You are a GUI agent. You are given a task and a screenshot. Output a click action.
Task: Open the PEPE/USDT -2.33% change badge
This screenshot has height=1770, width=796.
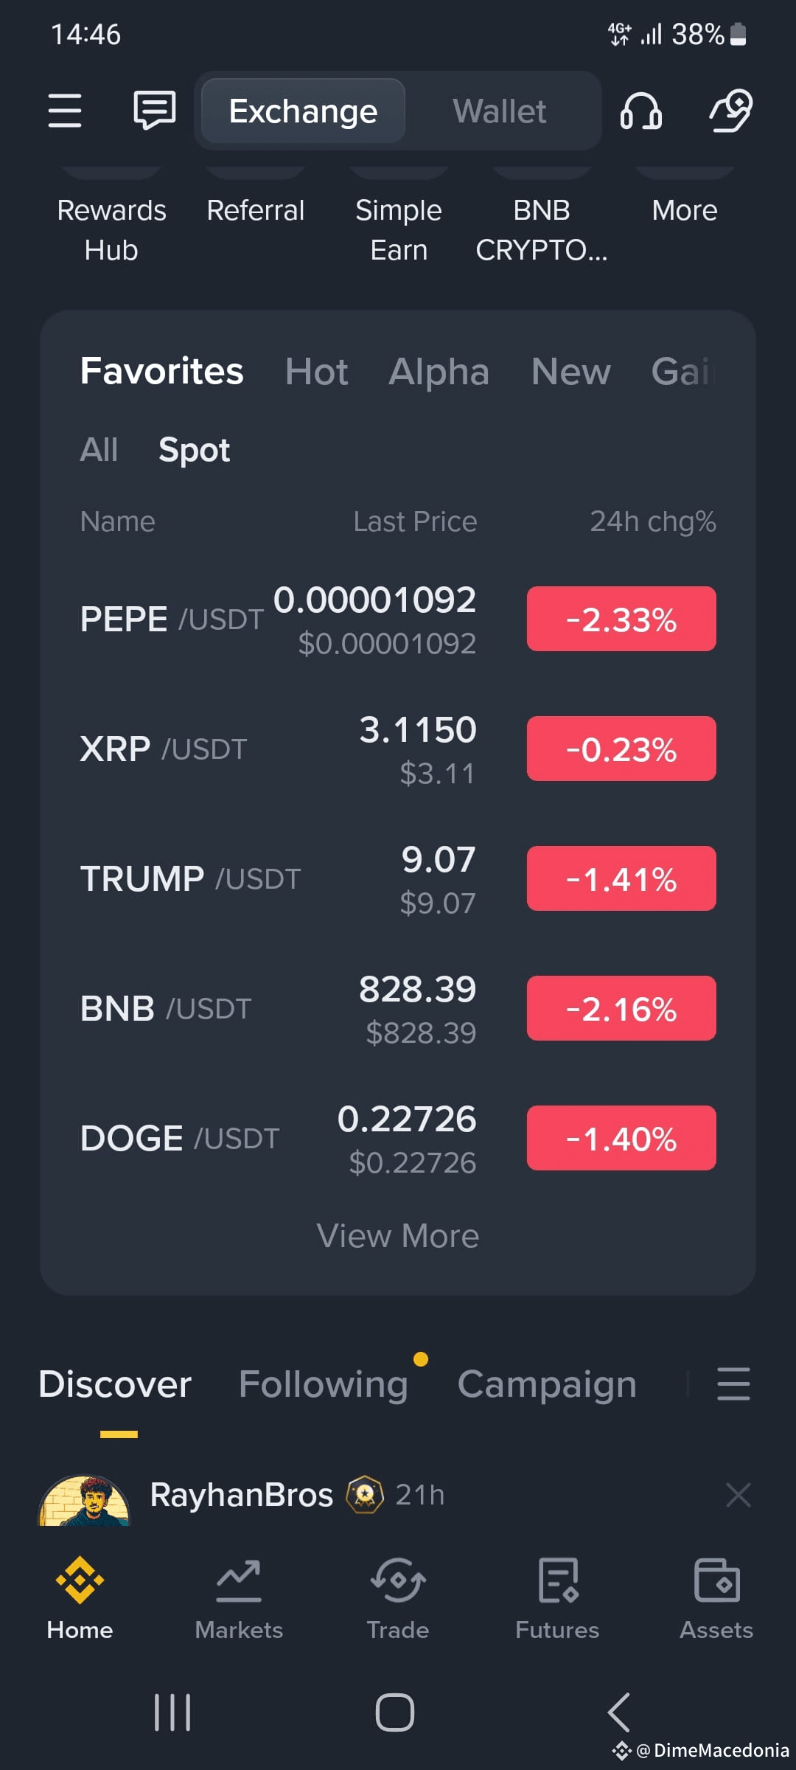[621, 619]
